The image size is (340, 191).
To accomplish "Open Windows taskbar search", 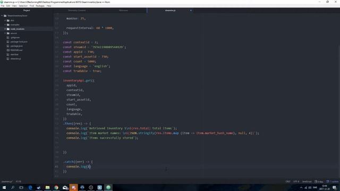I will point(13,187).
